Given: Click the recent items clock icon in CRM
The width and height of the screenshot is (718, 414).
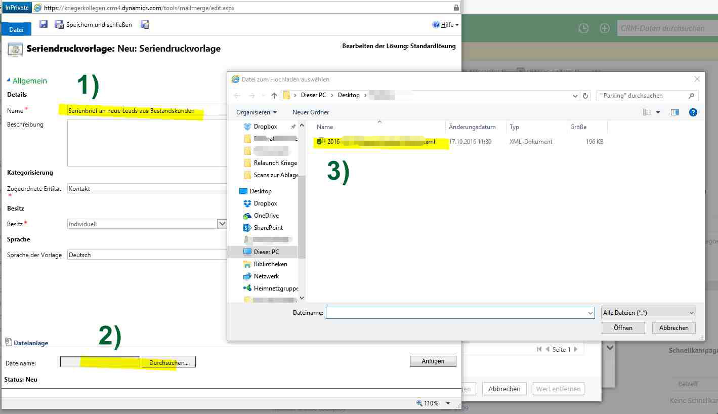Looking at the screenshot, I should click(583, 28).
